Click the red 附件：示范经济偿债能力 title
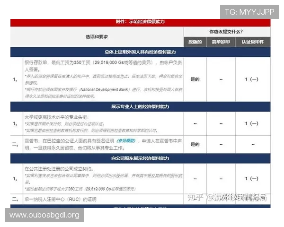 [141, 22]
